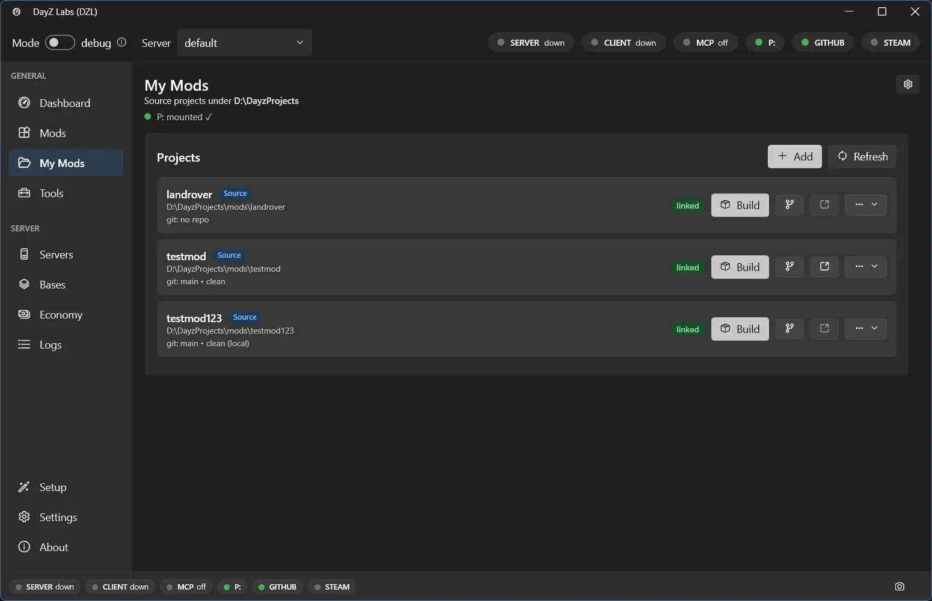Screen dimensions: 932x601
Task: Click bottom bar P: indicator
Action: pyautogui.click(x=232, y=587)
